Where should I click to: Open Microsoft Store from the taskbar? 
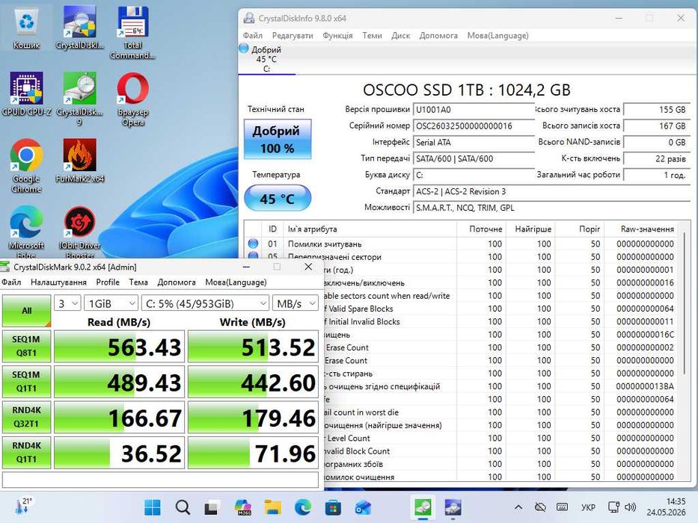[x=333, y=507]
